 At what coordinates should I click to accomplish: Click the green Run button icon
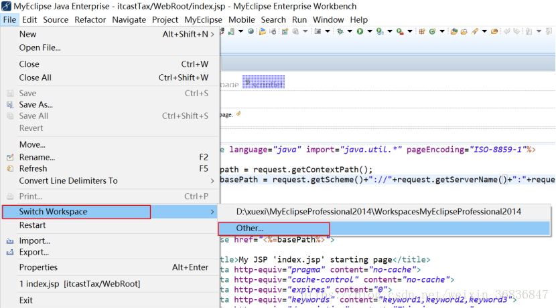point(360,31)
